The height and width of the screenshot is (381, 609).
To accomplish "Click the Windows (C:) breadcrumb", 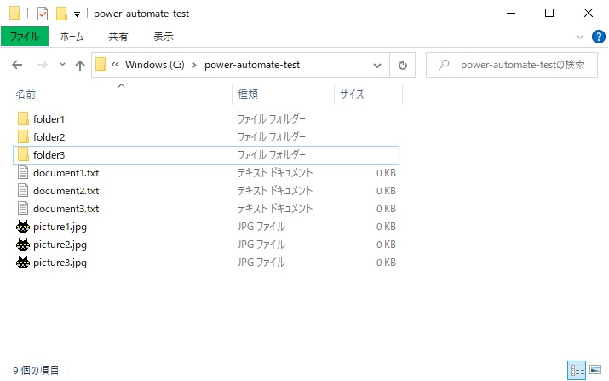I will coord(154,65).
